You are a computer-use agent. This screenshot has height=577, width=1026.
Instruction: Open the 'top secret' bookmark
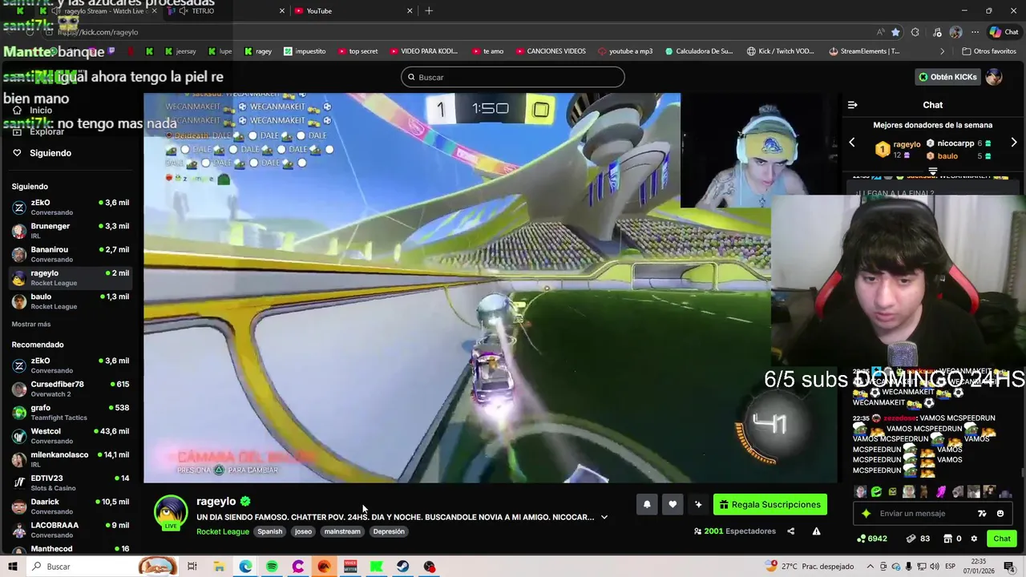(x=357, y=51)
